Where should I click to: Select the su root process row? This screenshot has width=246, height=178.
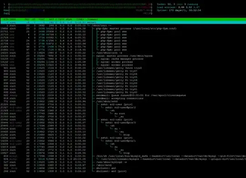tap(123, 113)
